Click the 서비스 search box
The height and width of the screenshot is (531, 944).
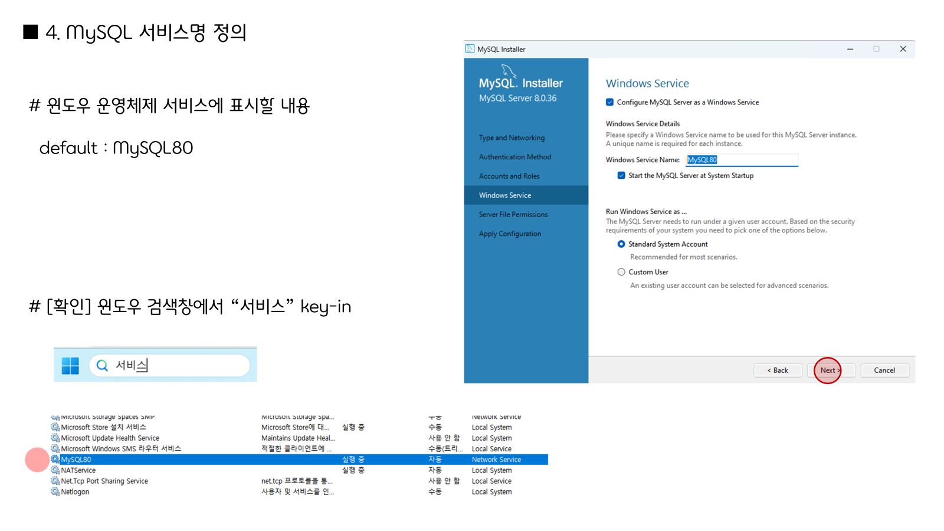169,366
